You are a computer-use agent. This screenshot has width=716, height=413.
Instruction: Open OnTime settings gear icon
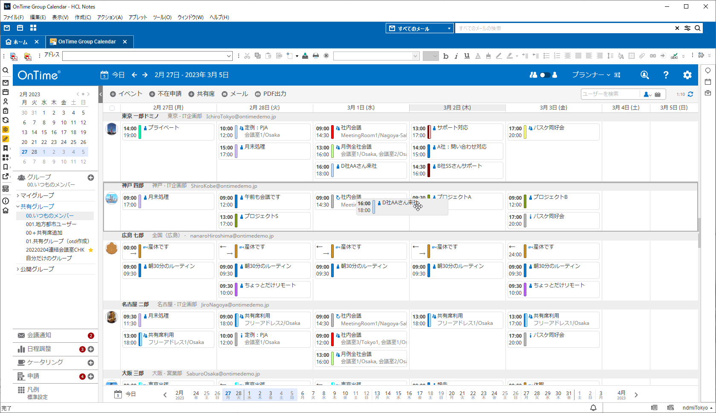coord(687,75)
